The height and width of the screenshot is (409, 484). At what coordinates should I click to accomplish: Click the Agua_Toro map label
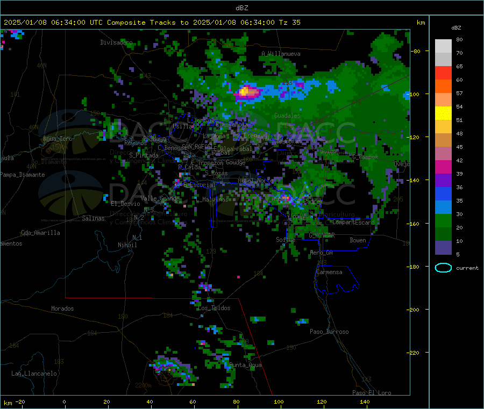[x=58, y=139]
